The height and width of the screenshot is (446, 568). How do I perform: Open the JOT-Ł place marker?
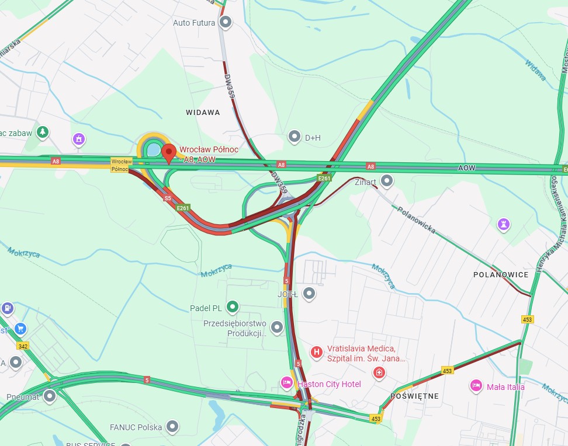[309, 294]
